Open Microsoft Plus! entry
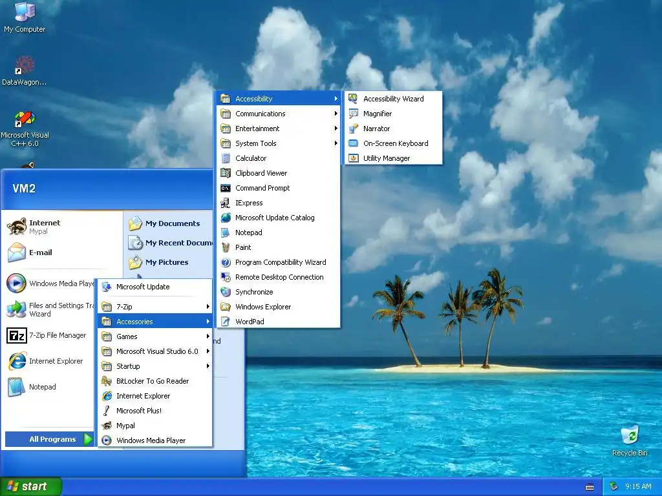662x496 pixels. 155,410
